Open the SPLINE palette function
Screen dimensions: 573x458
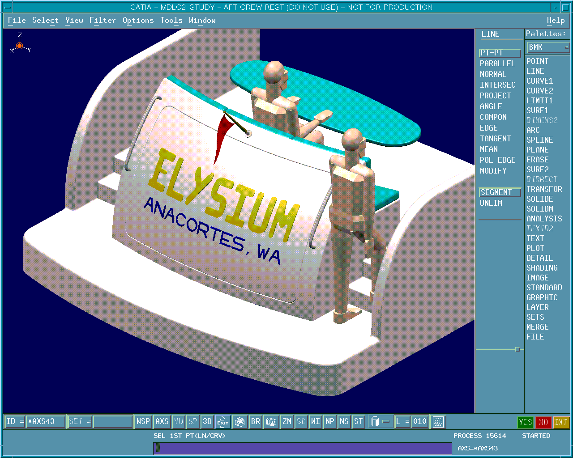539,140
